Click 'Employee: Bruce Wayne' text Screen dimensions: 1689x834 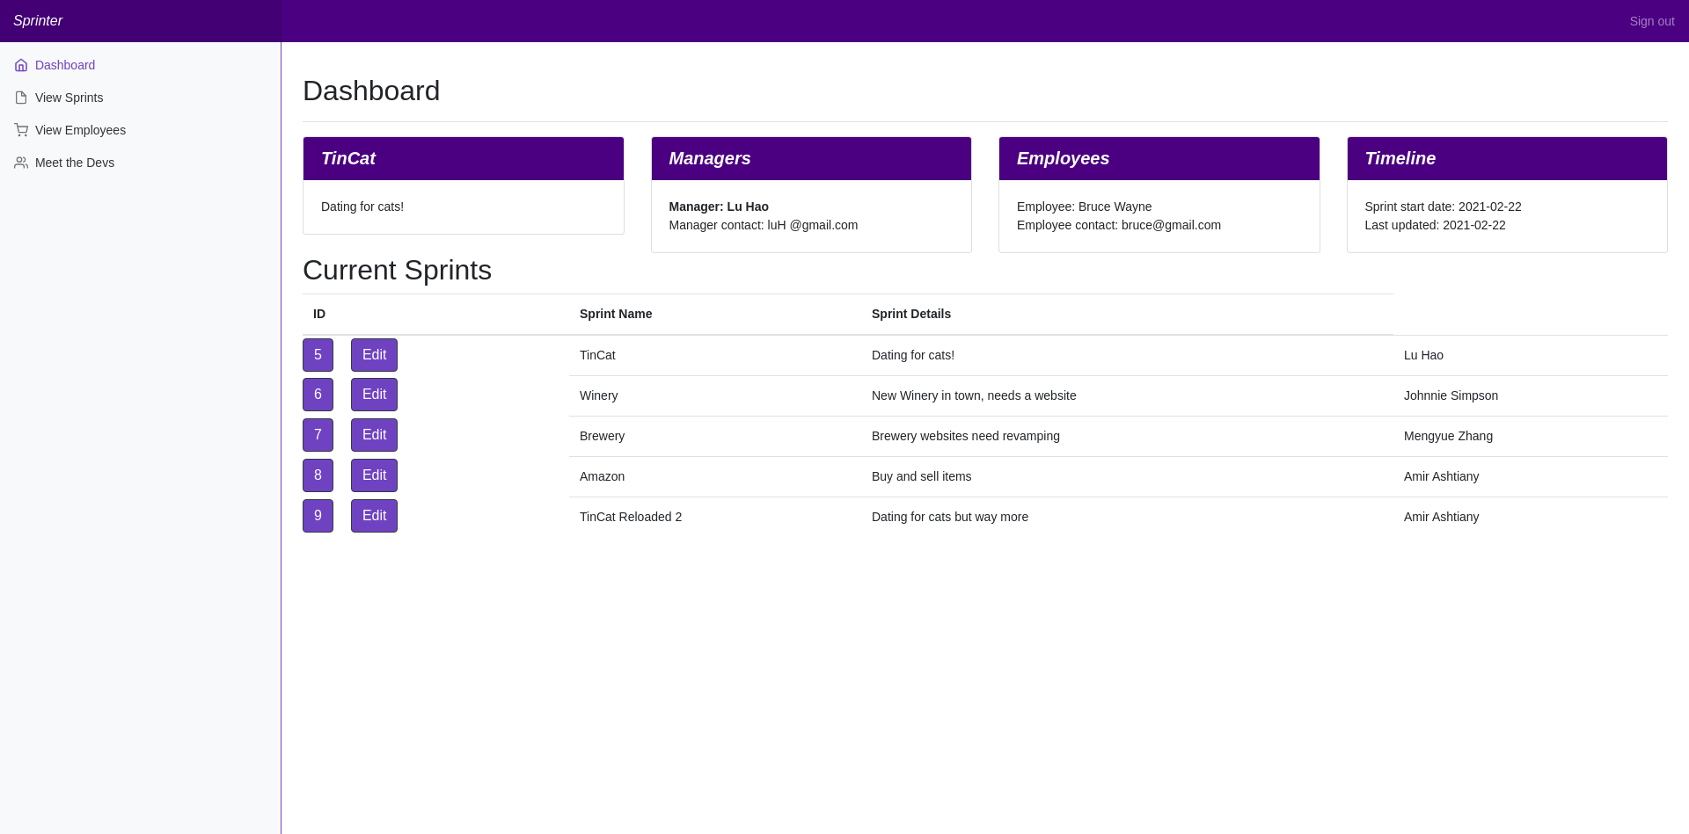pos(1084,207)
